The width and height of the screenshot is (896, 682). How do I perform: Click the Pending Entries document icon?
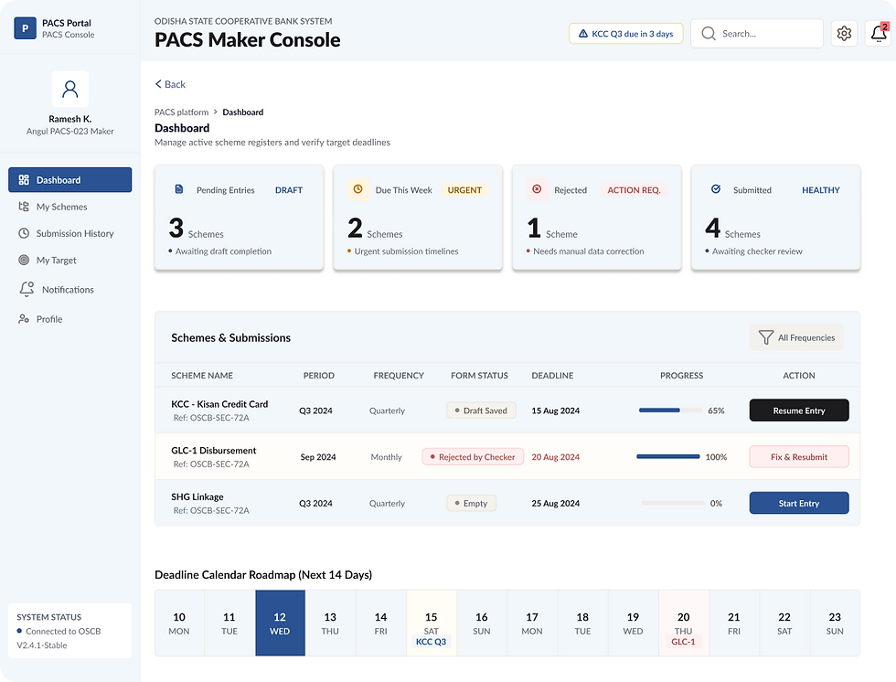point(179,189)
